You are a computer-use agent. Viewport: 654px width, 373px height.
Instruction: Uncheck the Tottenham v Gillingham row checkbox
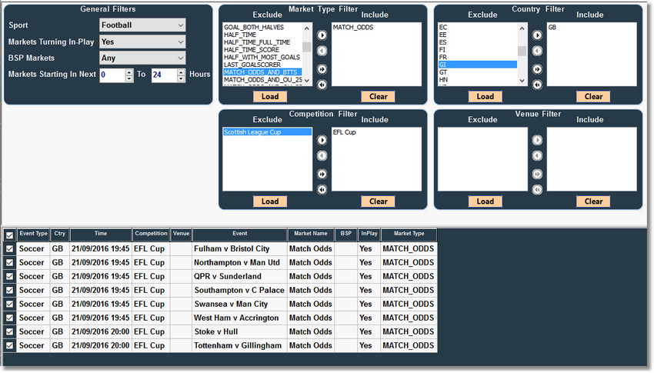9,346
